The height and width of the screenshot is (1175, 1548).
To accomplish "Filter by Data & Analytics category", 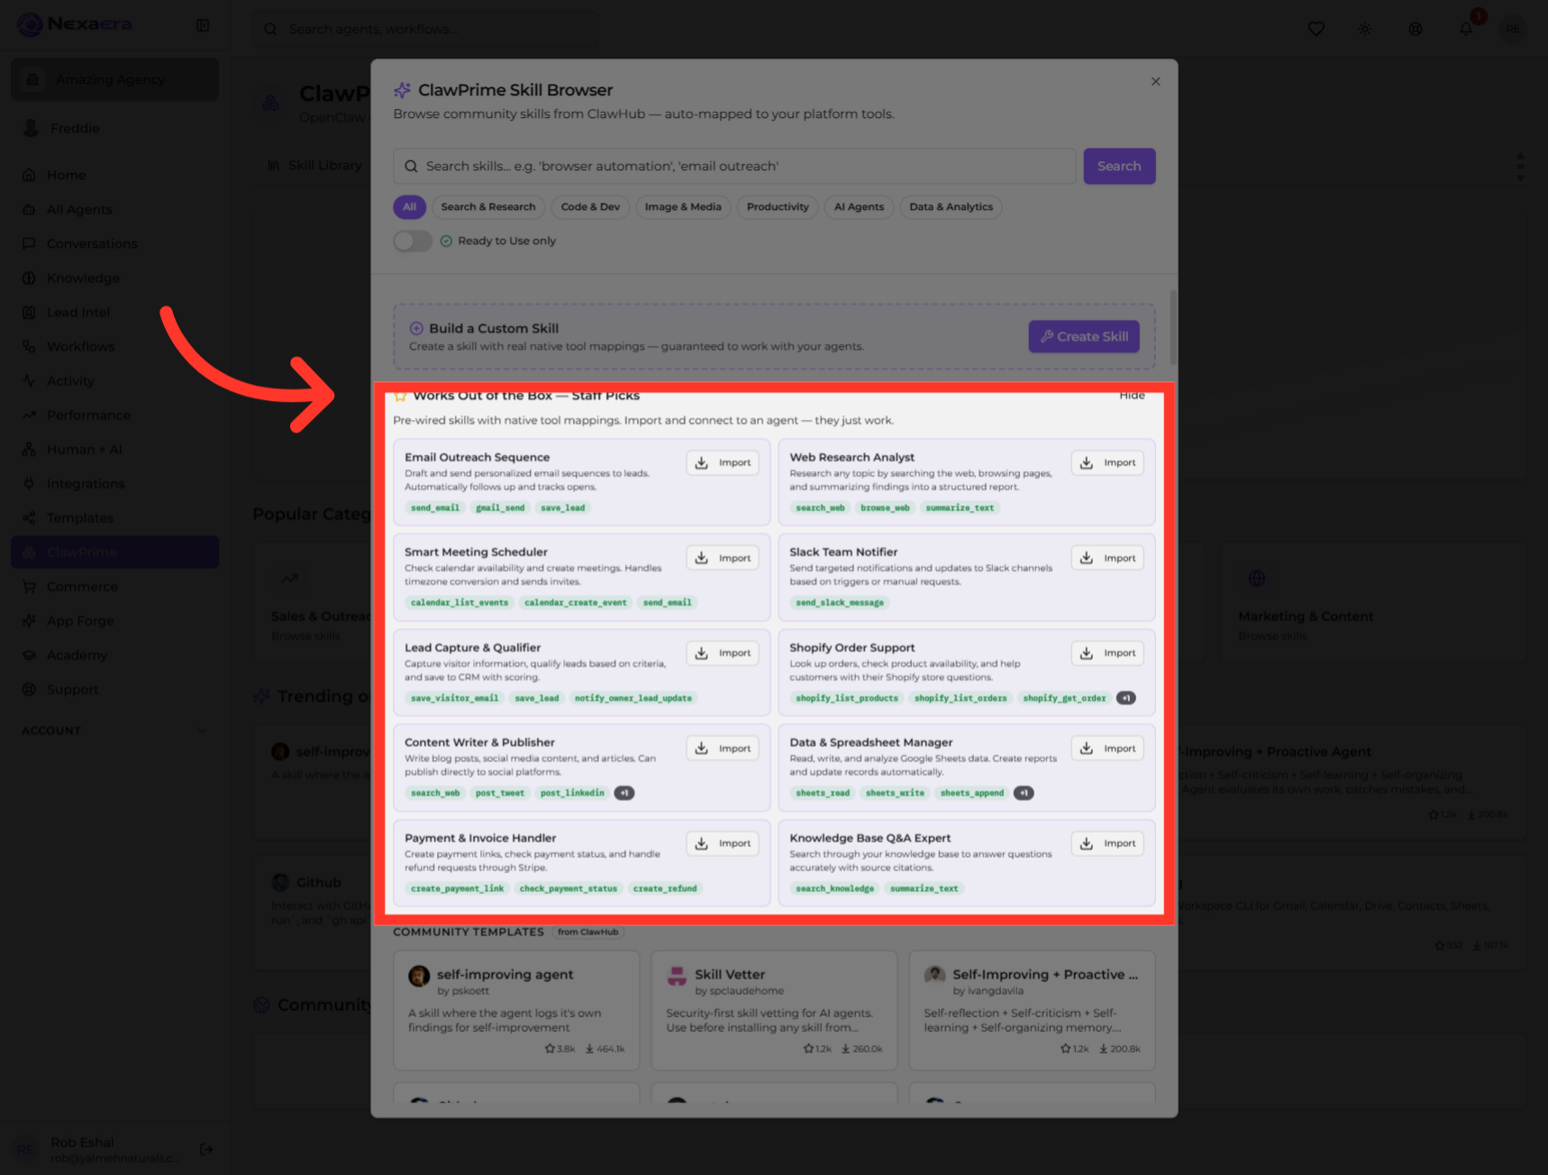I will click(951, 207).
